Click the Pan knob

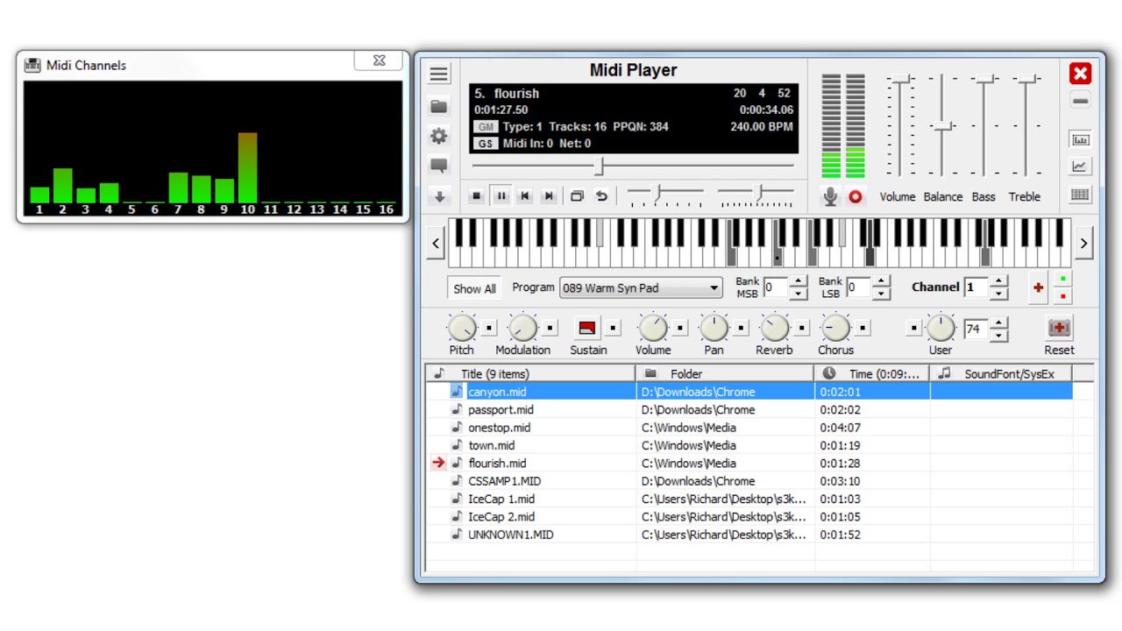pyautogui.click(x=714, y=329)
